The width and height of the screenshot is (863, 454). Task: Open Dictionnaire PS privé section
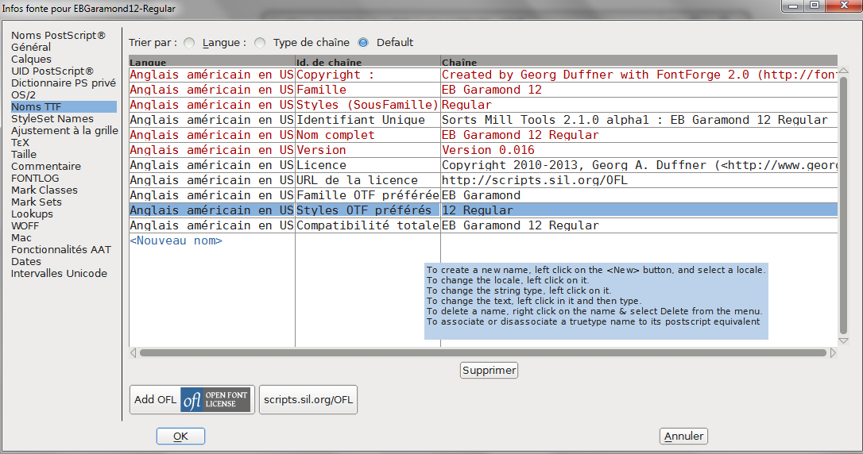(64, 83)
